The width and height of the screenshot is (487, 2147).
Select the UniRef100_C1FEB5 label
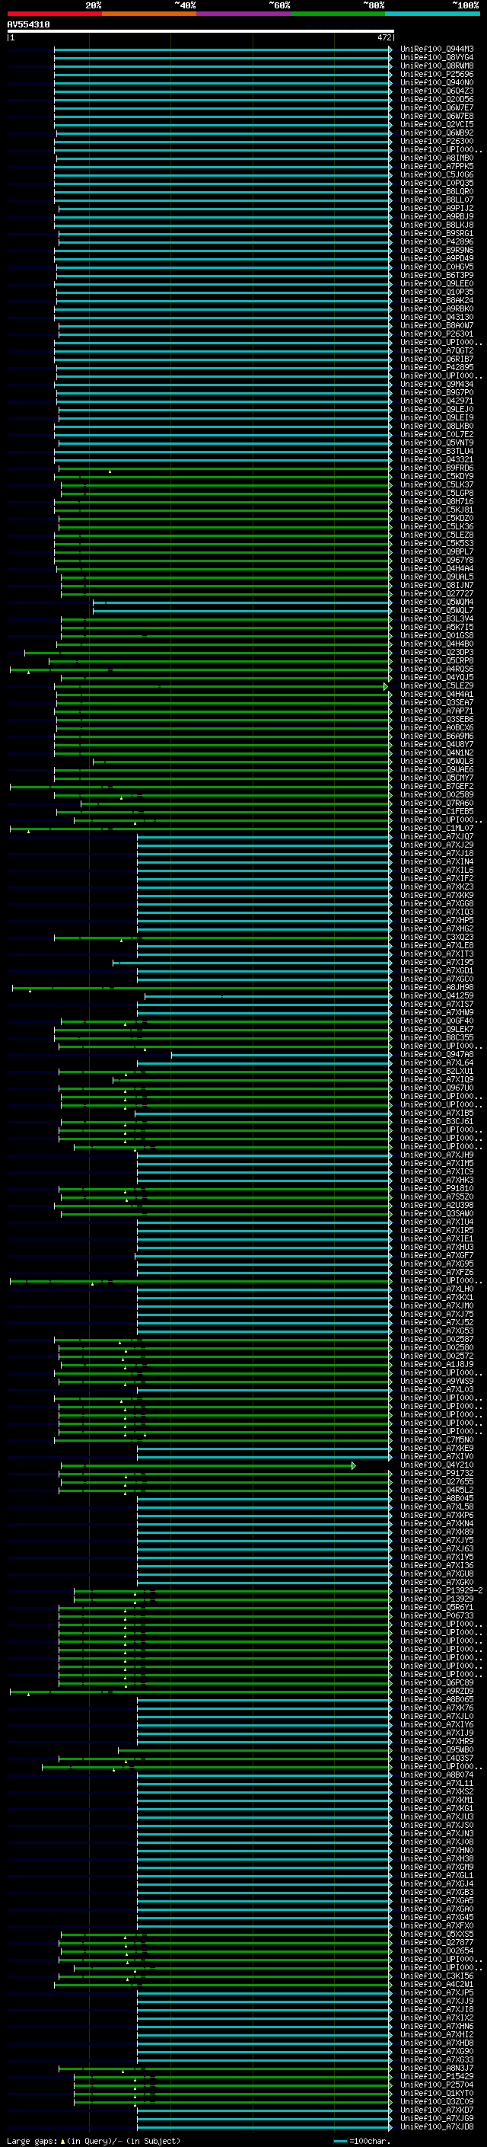tap(437, 811)
